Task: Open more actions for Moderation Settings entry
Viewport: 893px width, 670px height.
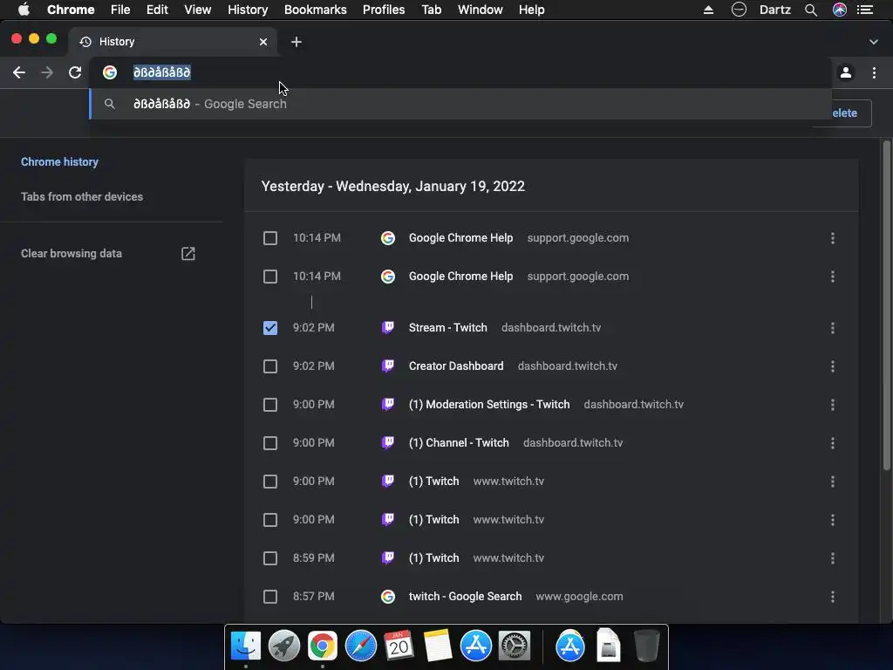Action: (833, 405)
